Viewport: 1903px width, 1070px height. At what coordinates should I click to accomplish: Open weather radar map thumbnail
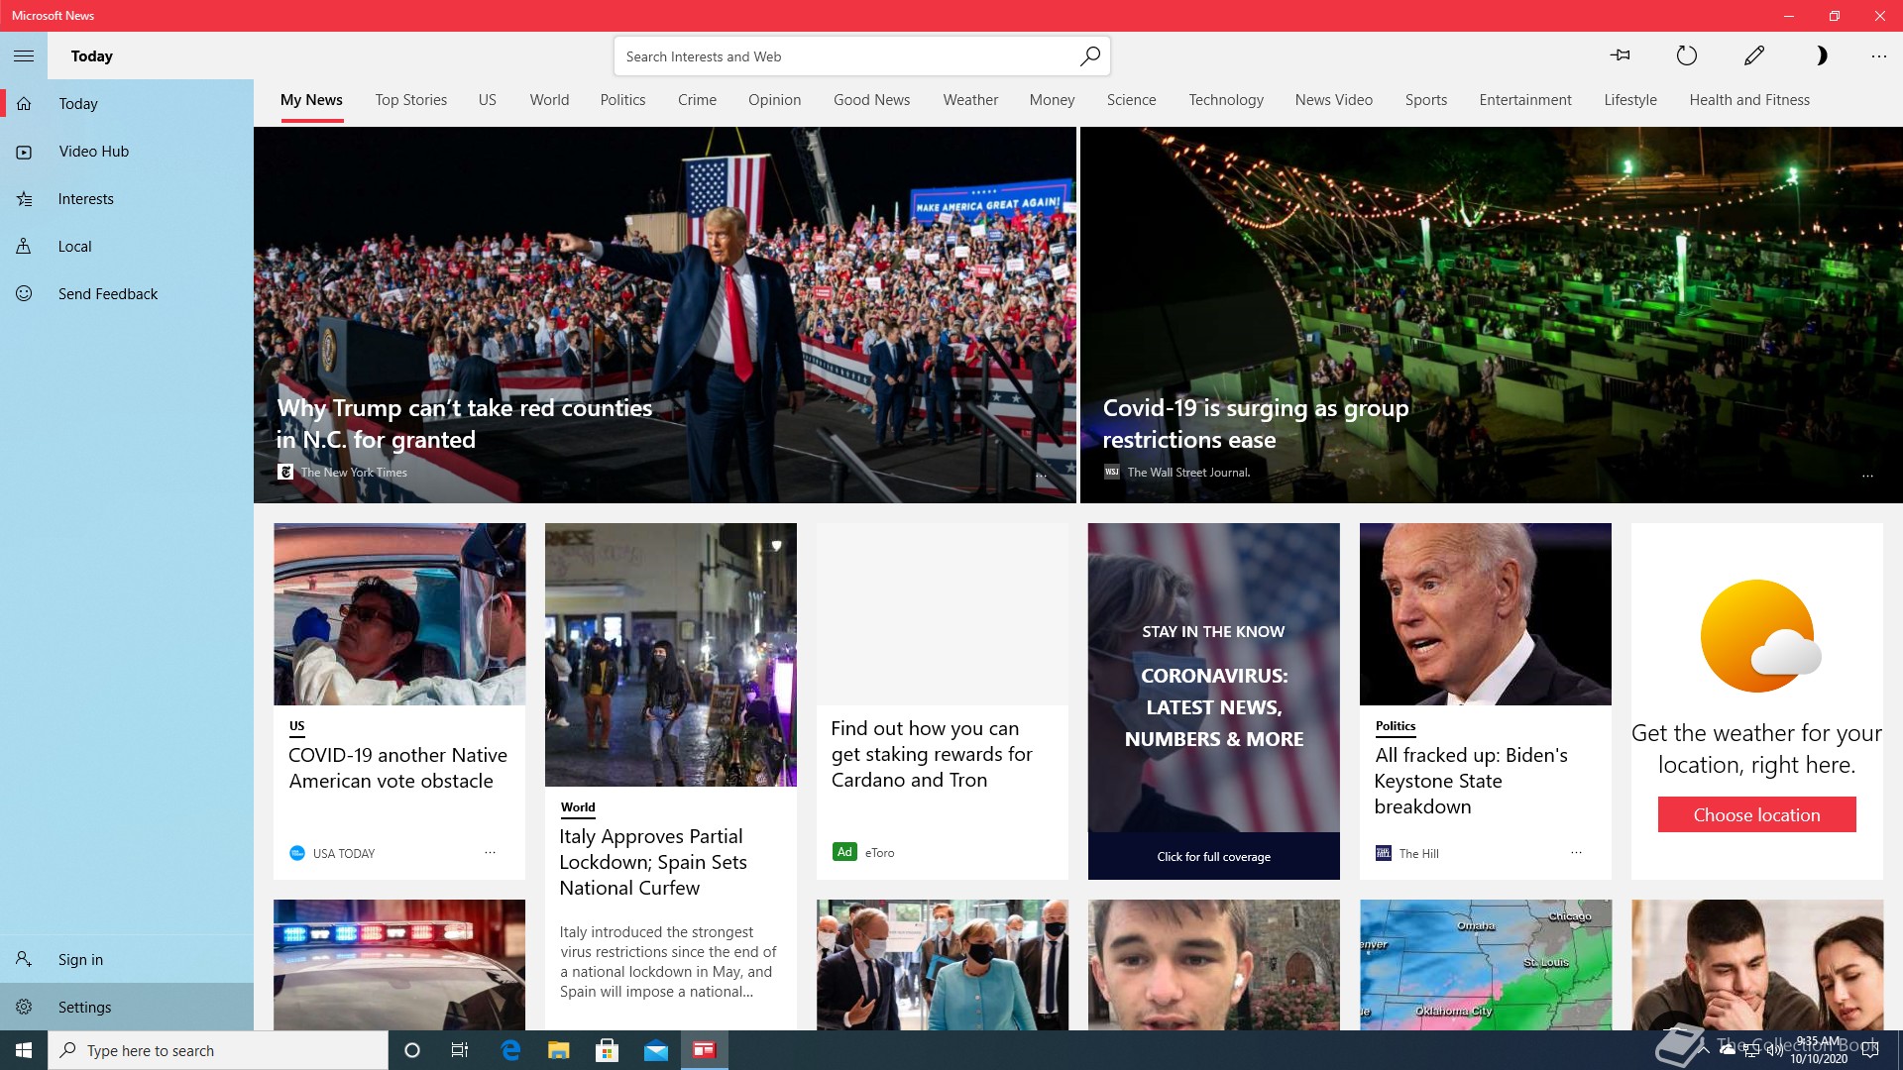(x=1485, y=965)
